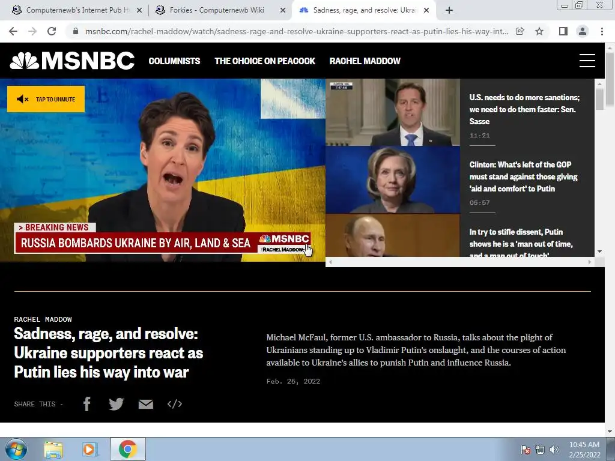Click the padlock site info icon

pos(76,31)
